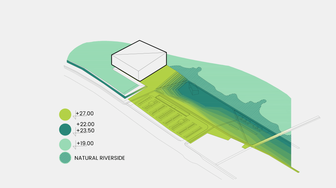Select the +27.00 elevation label

pyautogui.click(x=85, y=114)
